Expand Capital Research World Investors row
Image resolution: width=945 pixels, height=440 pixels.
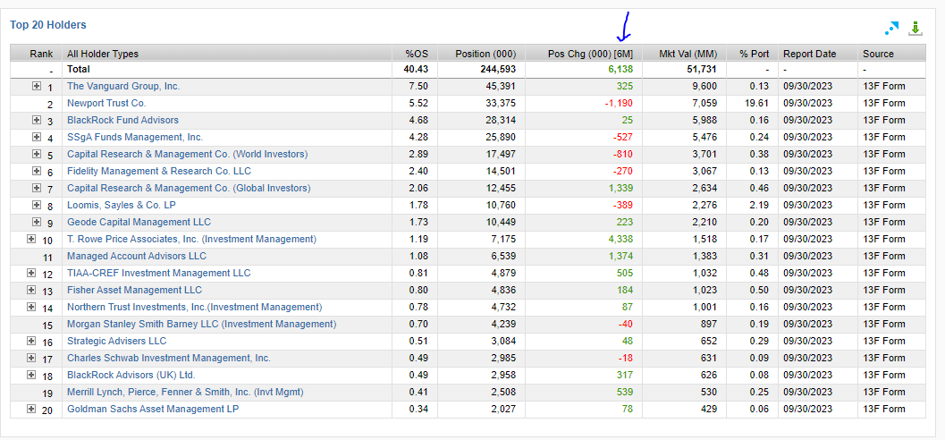pos(37,154)
